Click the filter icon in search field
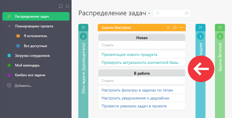Viewport: 232px width, 118px height. (187, 13)
